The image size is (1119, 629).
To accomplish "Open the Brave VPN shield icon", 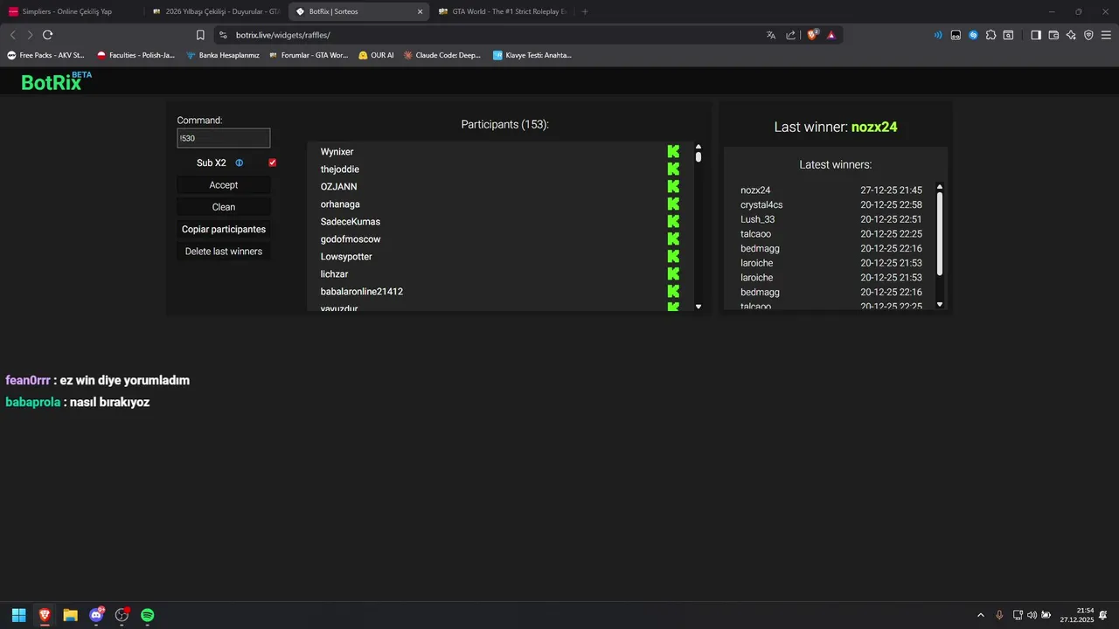I will click(x=1088, y=35).
